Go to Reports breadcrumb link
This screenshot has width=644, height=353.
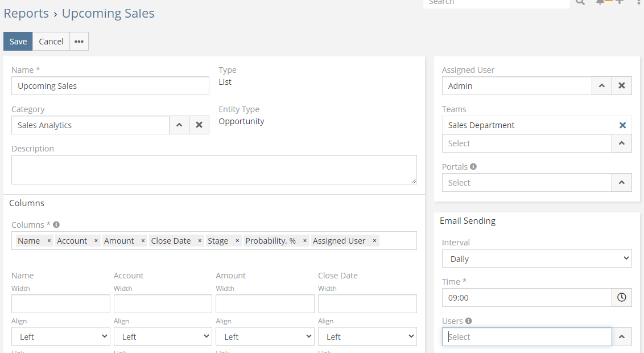click(26, 14)
